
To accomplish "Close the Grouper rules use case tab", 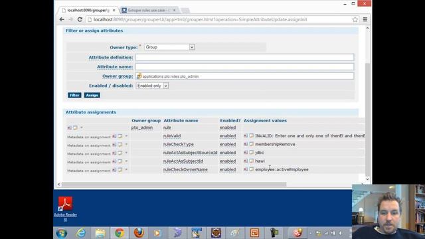I will click(174, 11).
